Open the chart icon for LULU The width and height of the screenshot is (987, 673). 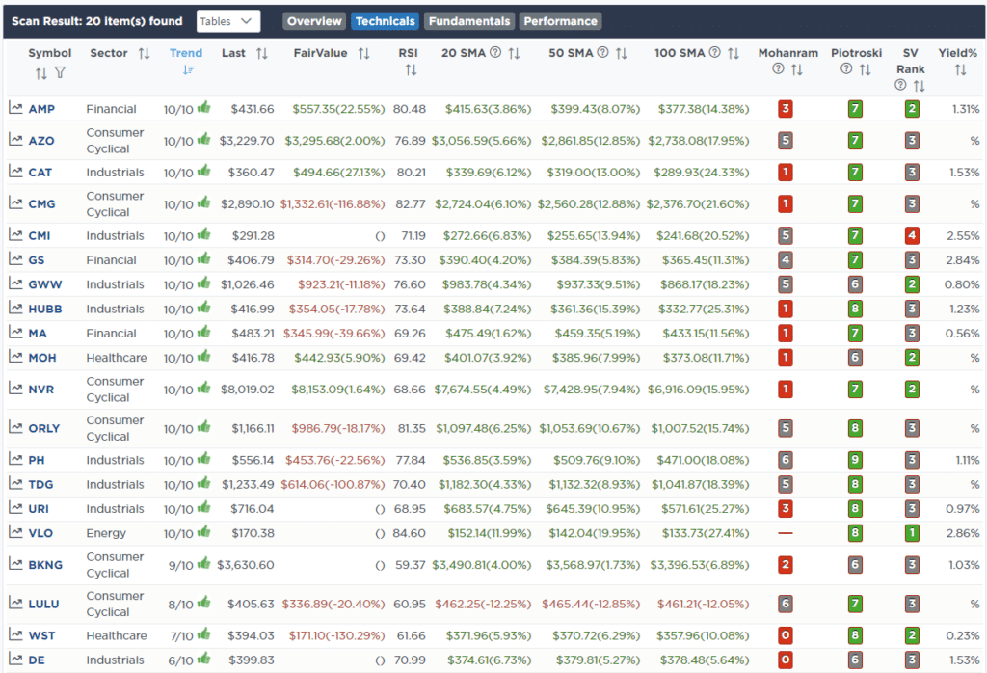[x=15, y=604]
